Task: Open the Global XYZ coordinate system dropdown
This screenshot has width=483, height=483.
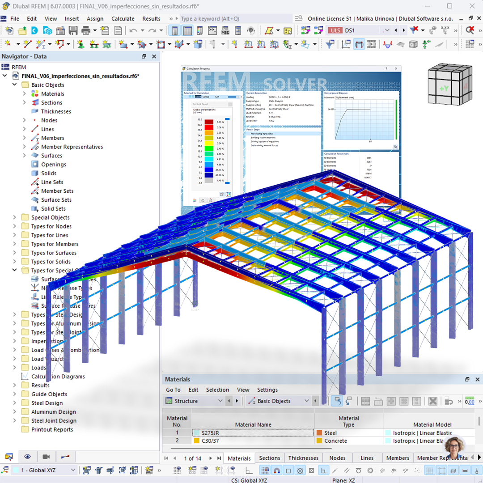Action: pyautogui.click(x=74, y=470)
